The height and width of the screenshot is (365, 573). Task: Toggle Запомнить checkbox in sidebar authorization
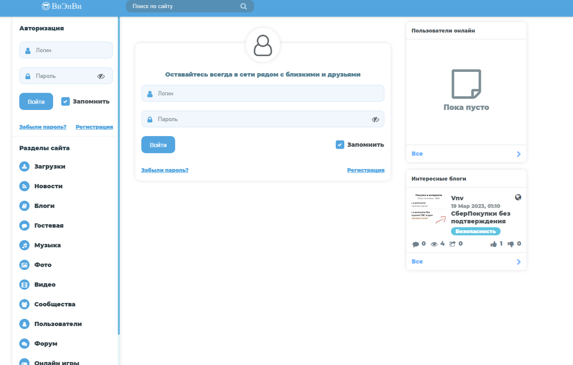pos(66,101)
